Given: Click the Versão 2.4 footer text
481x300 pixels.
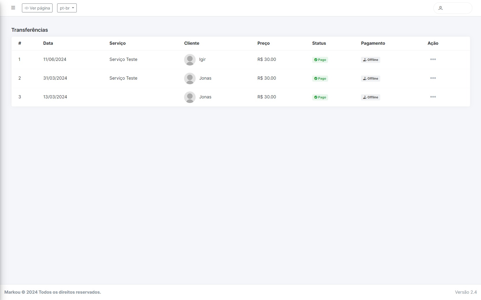Looking at the screenshot, I should 466,292.
